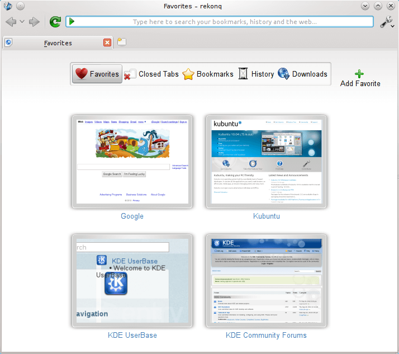The height and width of the screenshot is (354, 399).
Task: Open the Google favorite thumbnail
Action: pos(132,162)
